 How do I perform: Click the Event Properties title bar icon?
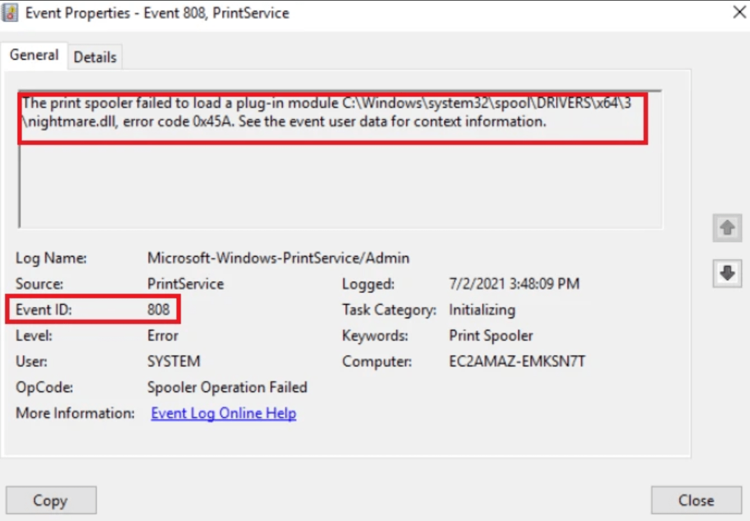point(10,12)
